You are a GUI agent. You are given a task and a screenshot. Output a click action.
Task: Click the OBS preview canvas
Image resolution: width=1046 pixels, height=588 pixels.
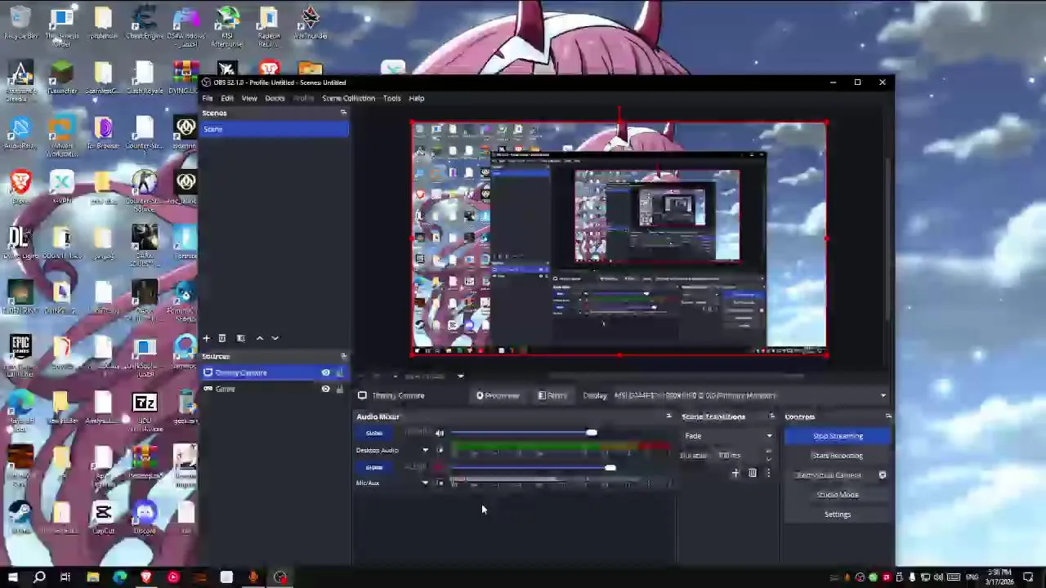(619, 238)
